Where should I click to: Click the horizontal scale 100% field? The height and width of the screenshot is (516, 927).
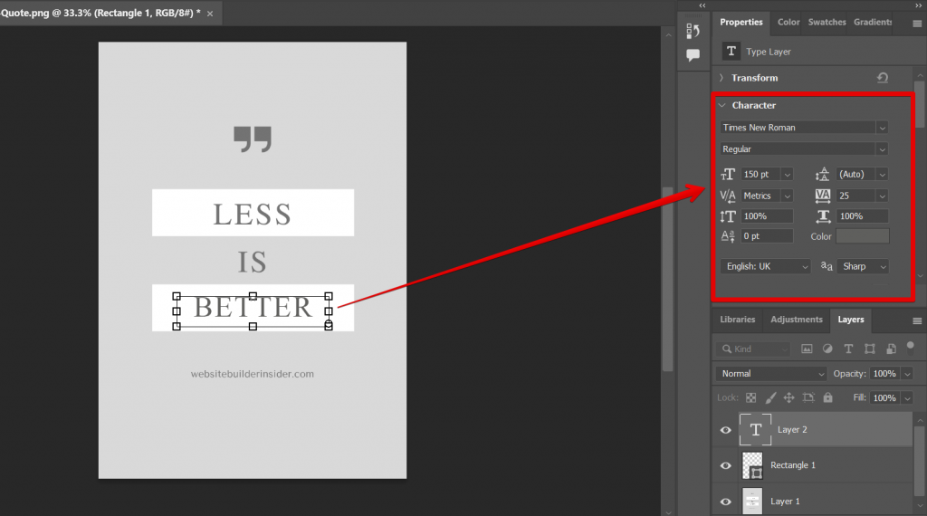tap(863, 216)
